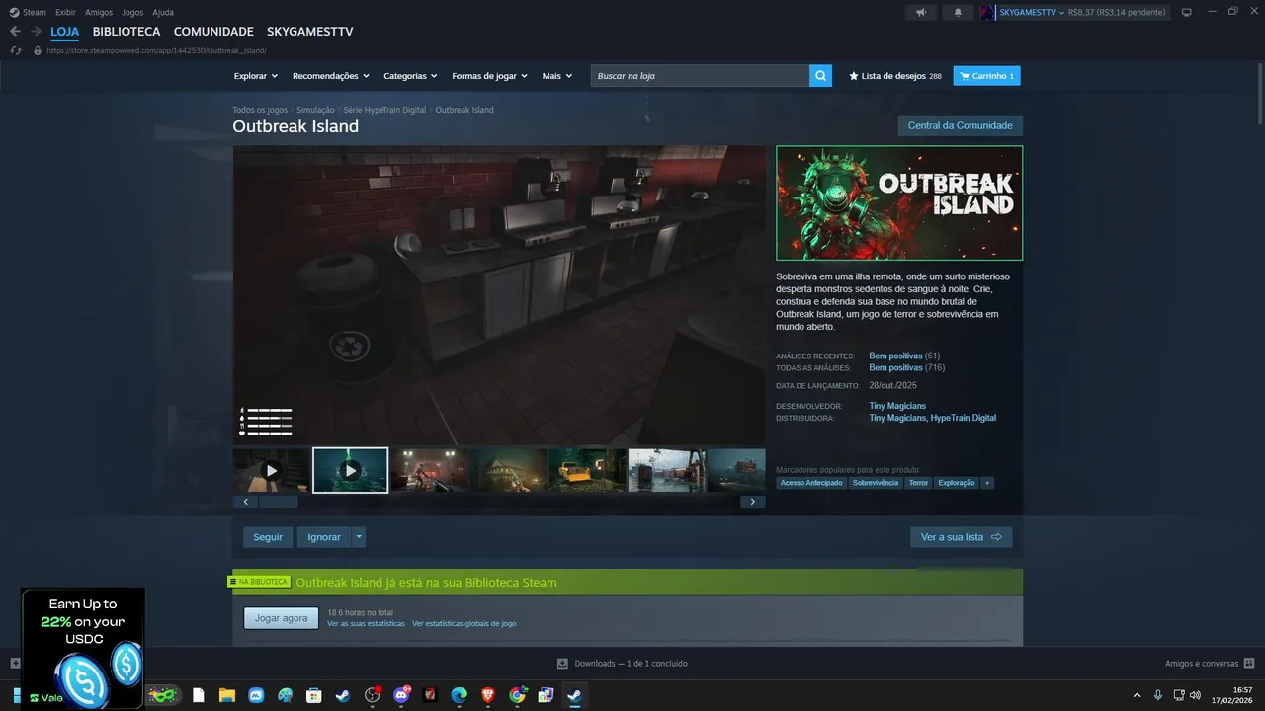The image size is (1265, 711).
Task: Open Microsoft Edge from the taskbar
Action: click(x=459, y=695)
